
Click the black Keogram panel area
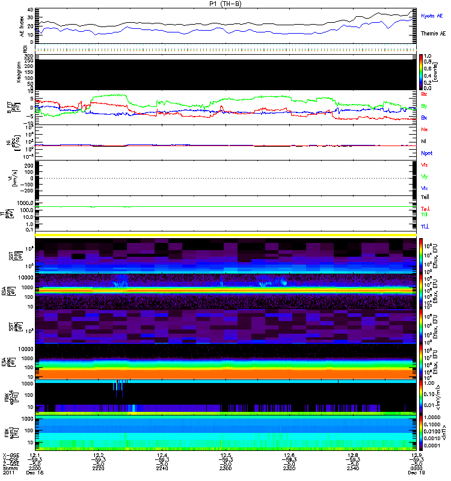pyautogui.click(x=226, y=75)
